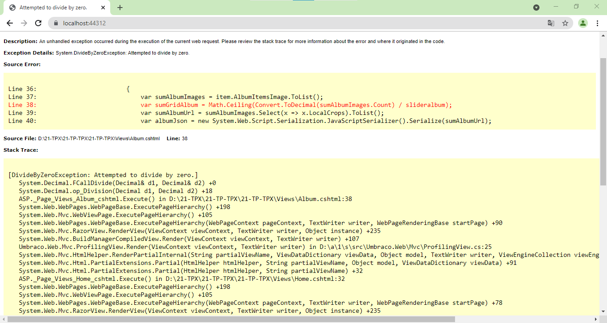
Task: View site information for localhost
Action: click(56, 23)
